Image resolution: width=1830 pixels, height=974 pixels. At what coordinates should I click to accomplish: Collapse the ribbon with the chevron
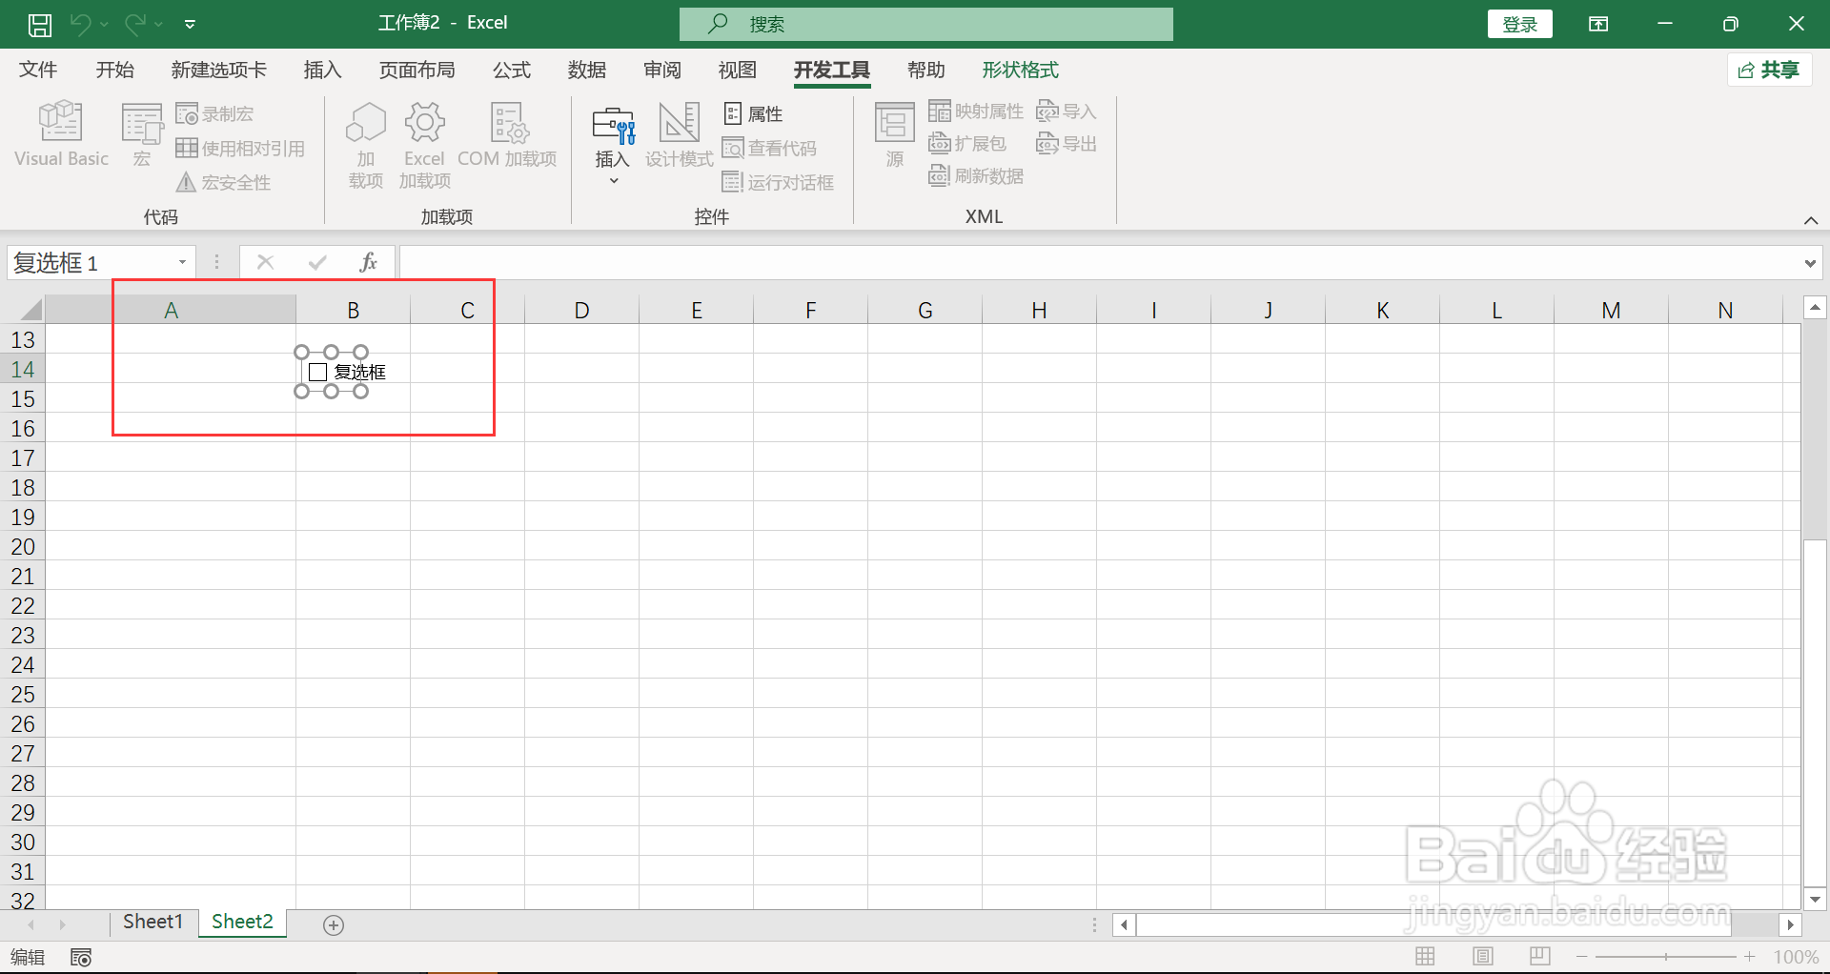1811,220
